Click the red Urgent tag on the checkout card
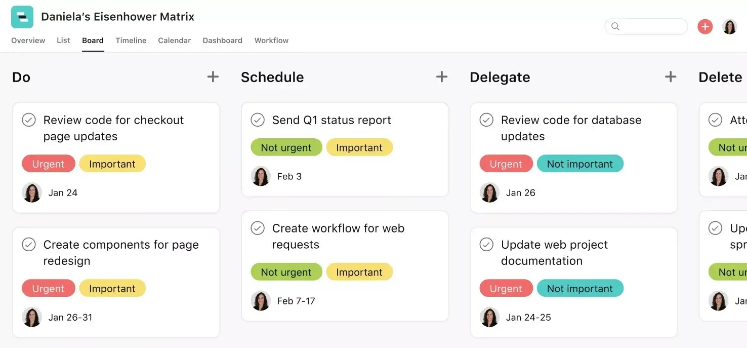The height and width of the screenshot is (348, 747). pos(49,164)
